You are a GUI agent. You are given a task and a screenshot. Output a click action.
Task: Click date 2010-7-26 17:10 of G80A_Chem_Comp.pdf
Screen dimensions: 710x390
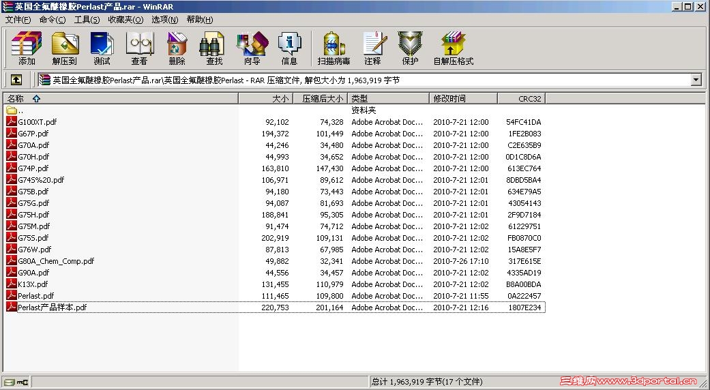coord(461,261)
